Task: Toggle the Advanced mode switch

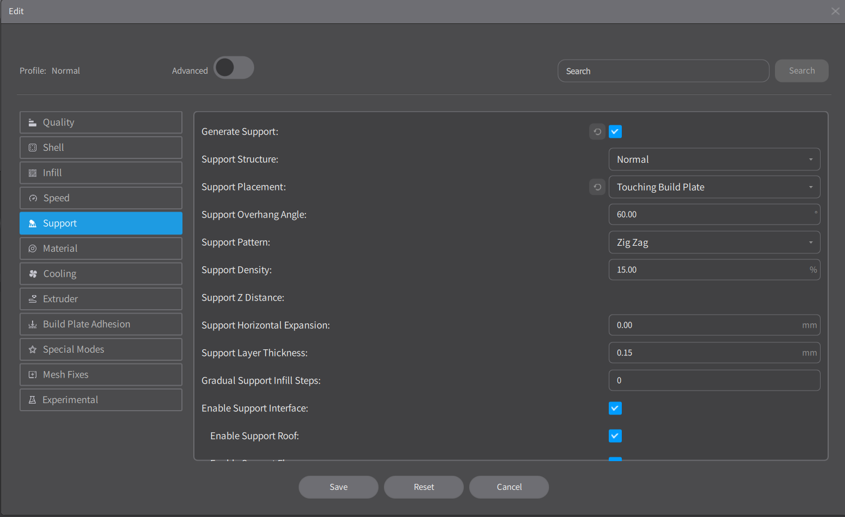Action: [x=234, y=68]
